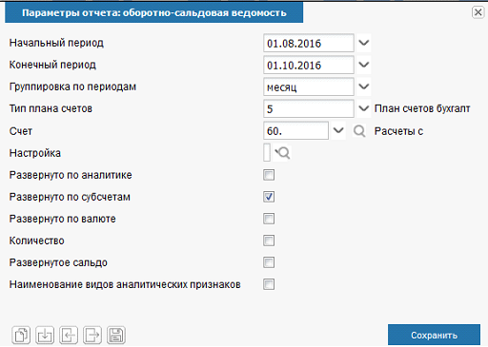Expand the Тип плана счетов dropdown
488x347 pixels.
click(364, 108)
